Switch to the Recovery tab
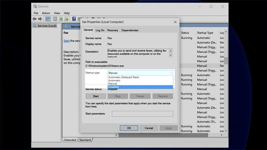267x150 pixels. coord(112,30)
